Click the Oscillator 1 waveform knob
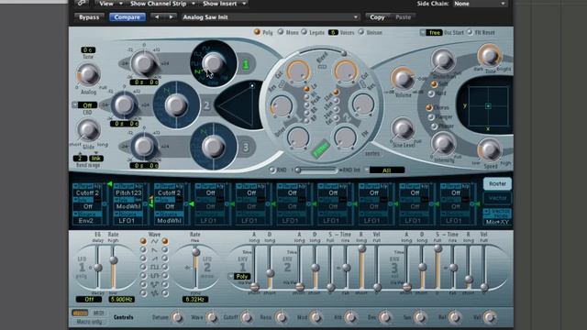 coord(214,62)
